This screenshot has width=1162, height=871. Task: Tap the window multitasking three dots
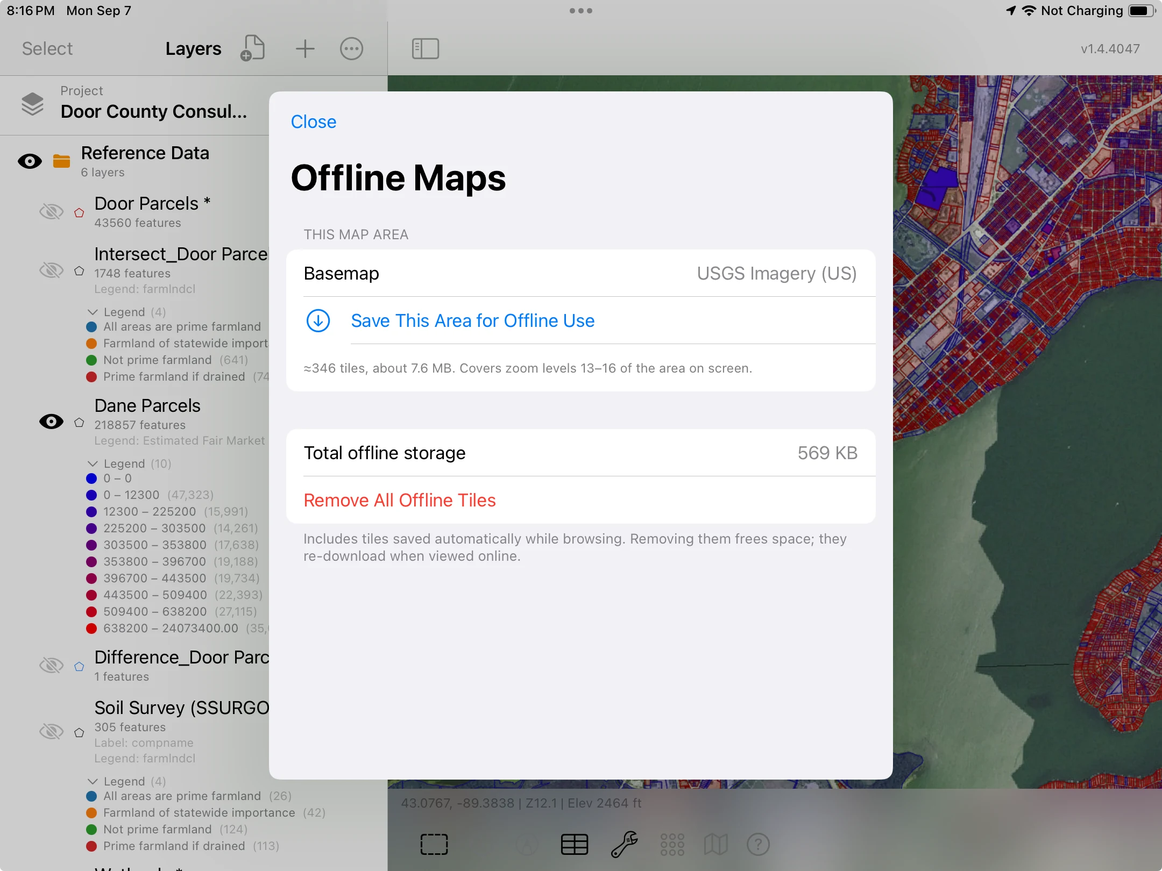pyautogui.click(x=581, y=11)
